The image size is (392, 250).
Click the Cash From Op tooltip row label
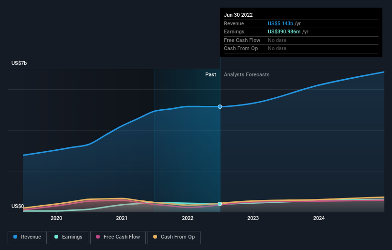241,49
